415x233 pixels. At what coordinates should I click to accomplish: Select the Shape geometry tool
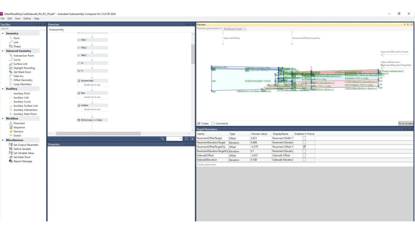tap(17, 47)
